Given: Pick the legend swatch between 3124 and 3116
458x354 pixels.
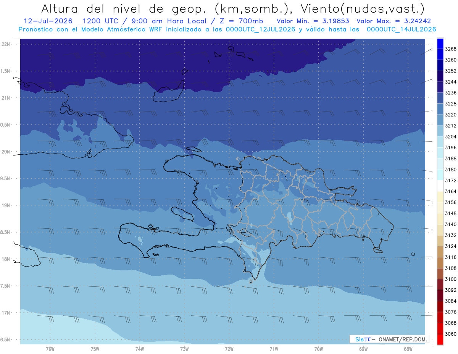Looking at the screenshot, I should 440,252.
